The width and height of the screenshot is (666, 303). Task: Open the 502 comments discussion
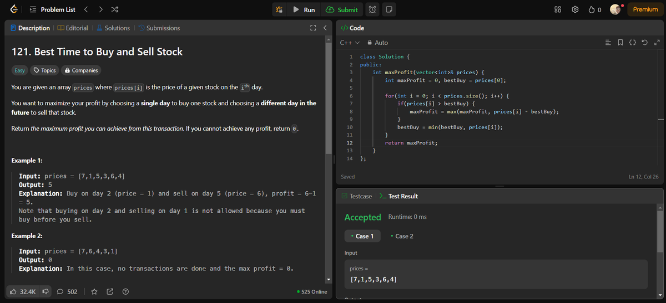point(68,291)
